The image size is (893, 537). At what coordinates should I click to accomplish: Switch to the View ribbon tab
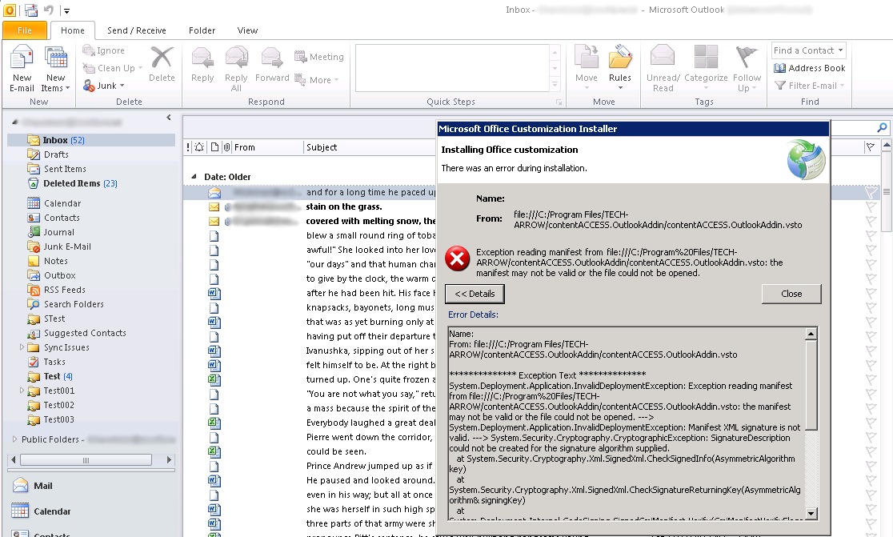[x=247, y=30]
